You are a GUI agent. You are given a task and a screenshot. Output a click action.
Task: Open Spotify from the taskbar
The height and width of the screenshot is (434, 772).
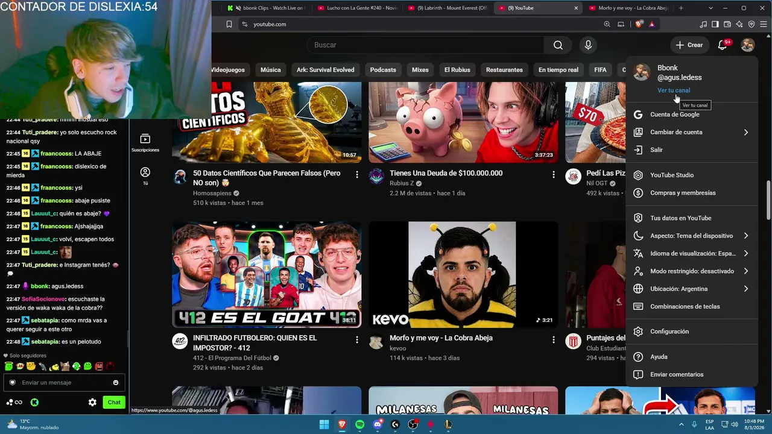click(360, 424)
